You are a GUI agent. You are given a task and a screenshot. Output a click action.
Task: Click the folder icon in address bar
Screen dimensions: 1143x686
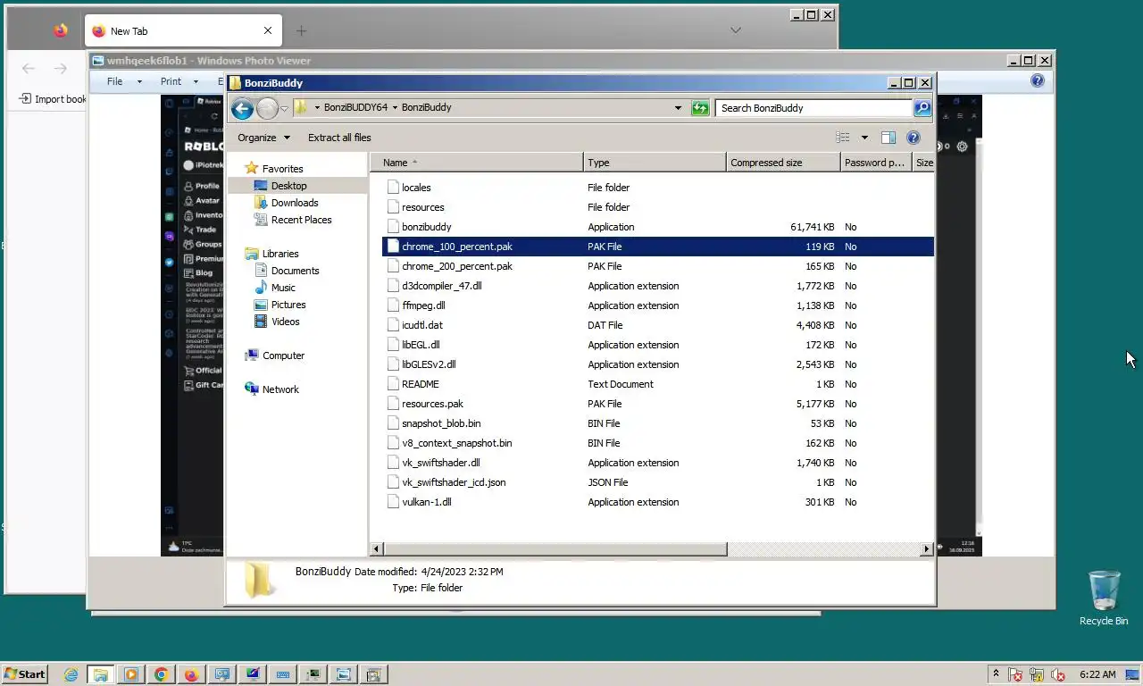click(x=301, y=108)
